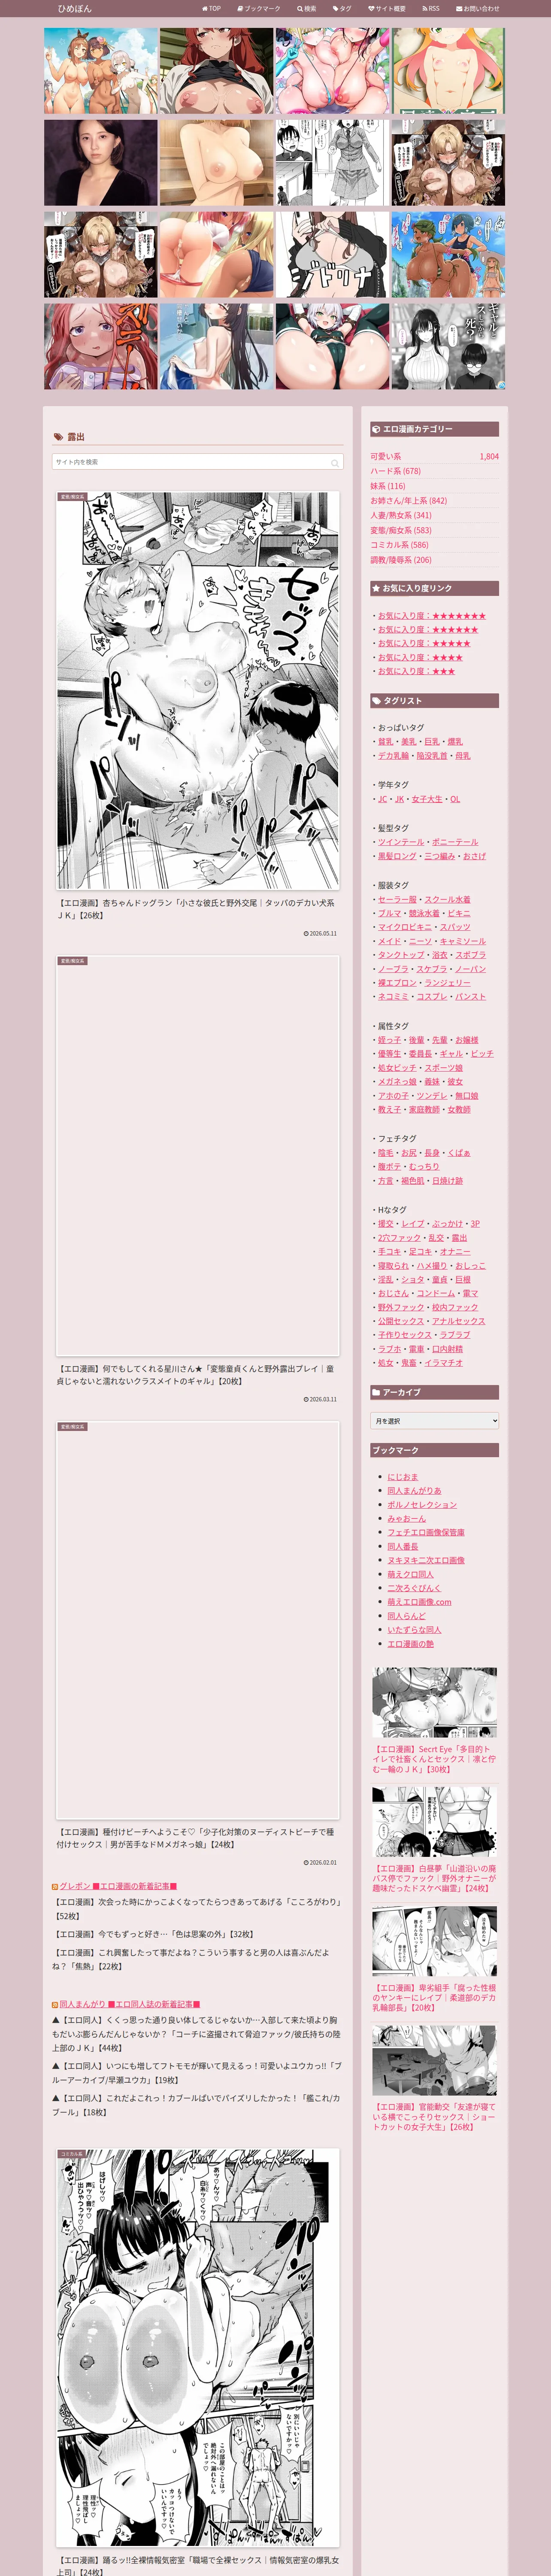Open the にじおま bookmark link
Viewport: 551px width, 2576px height.
click(403, 1477)
